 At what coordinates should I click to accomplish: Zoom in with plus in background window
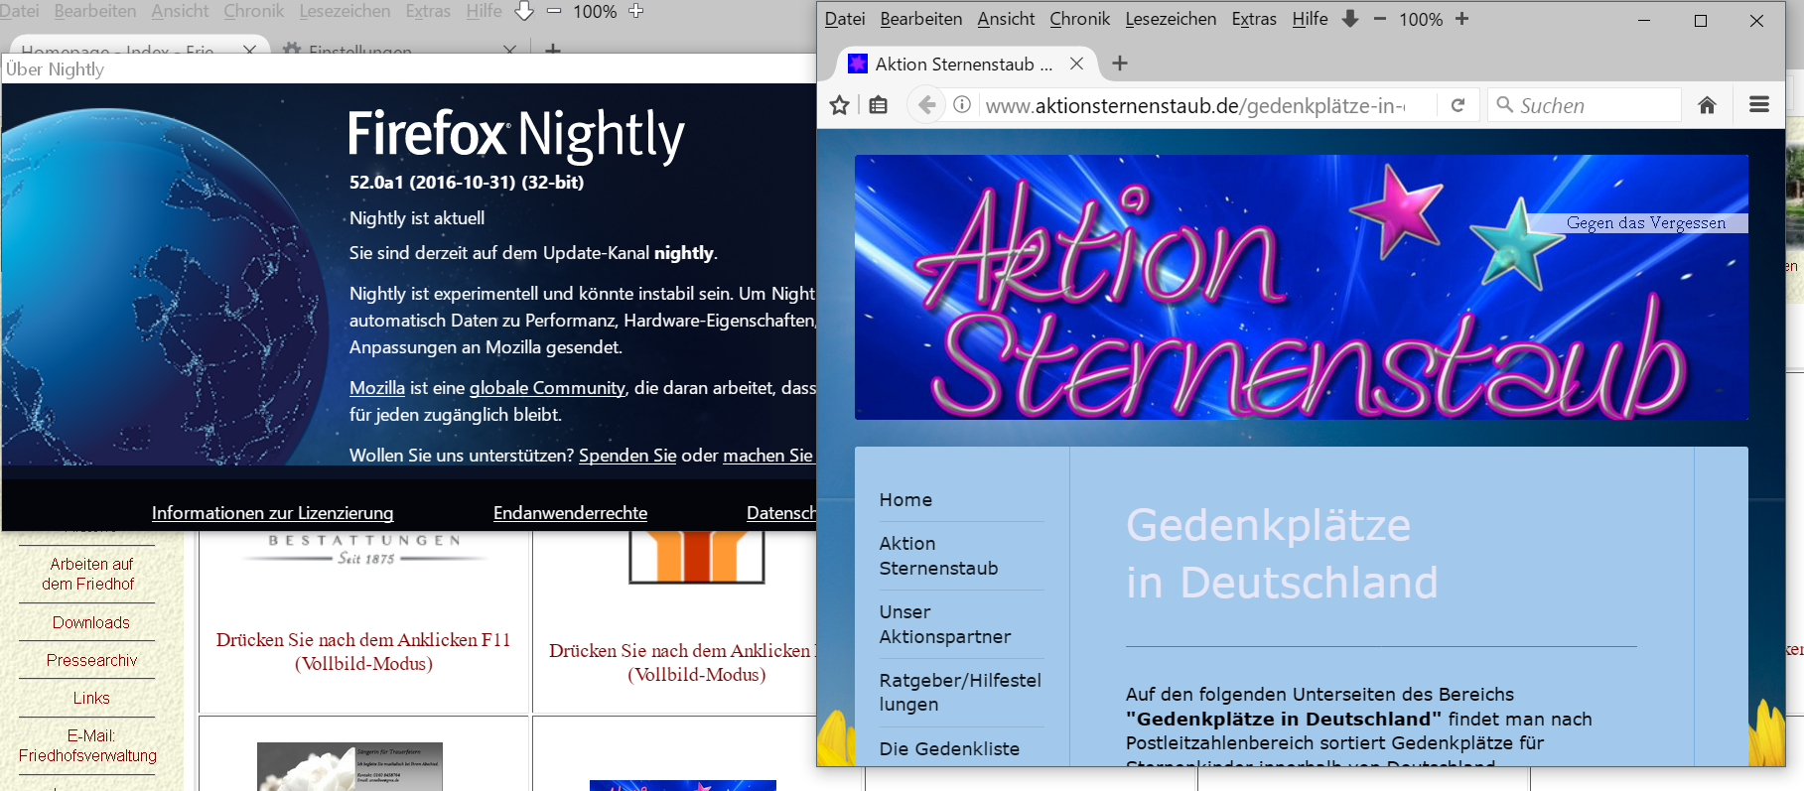pyautogui.click(x=636, y=11)
